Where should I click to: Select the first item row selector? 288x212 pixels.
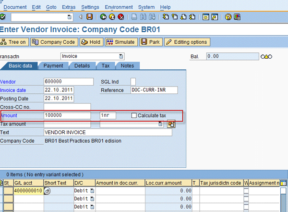click(9, 191)
